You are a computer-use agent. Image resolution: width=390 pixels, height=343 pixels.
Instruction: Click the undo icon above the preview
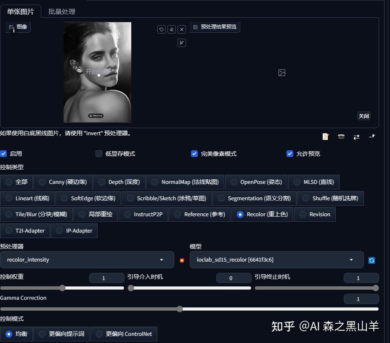pyautogui.click(x=161, y=29)
